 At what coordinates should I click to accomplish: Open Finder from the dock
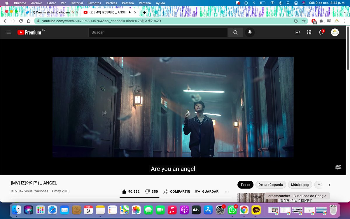click(x=16, y=210)
